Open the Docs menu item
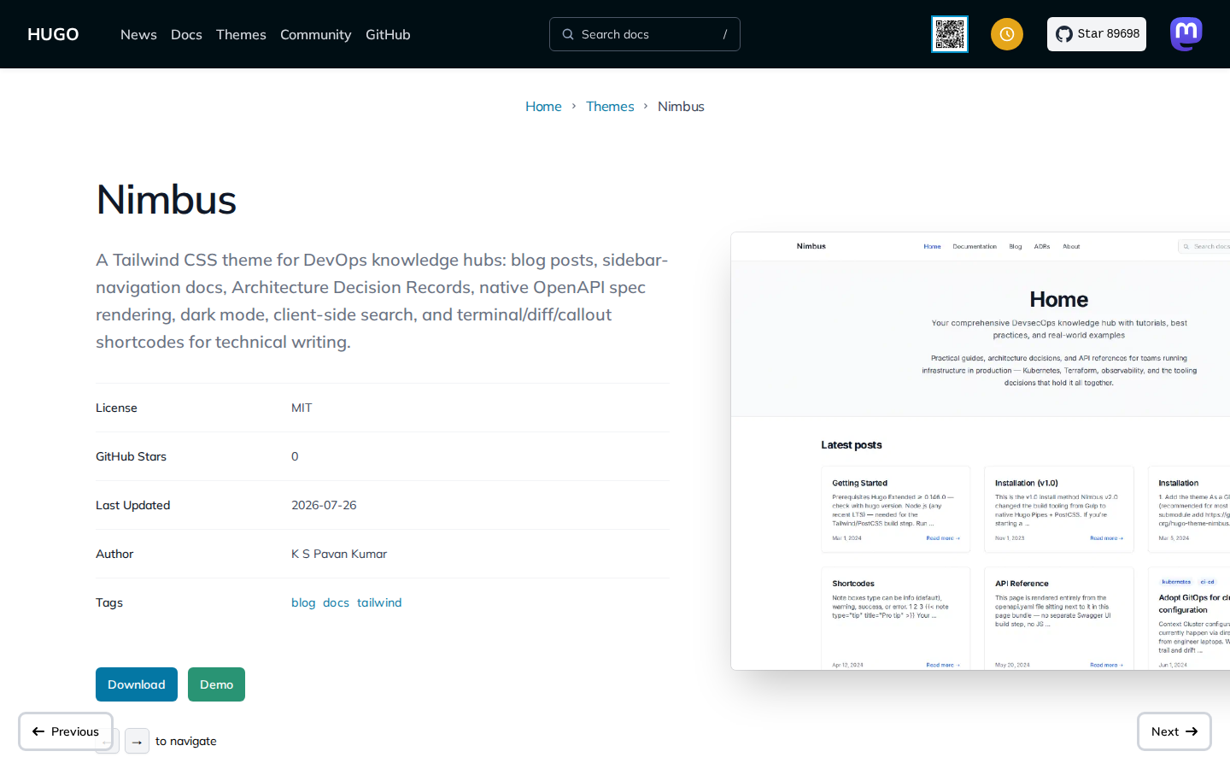Screen dimensions: 1230x769 click(186, 34)
